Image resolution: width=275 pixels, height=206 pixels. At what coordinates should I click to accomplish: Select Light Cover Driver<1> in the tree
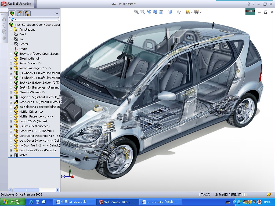point(39,141)
